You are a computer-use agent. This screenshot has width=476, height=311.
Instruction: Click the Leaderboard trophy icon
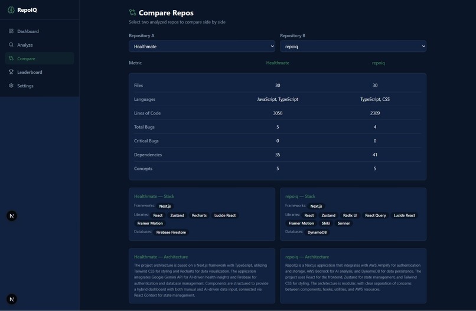pyautogui.click(x=11, y=72)
